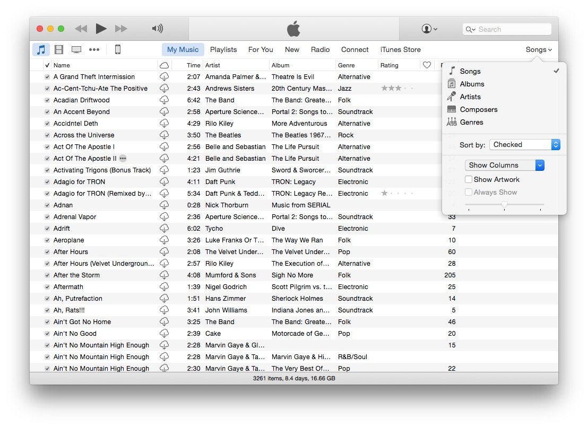This screenshot has height=427, width=588.
Task: Click the checkmark column header
Action: (x=47, y=65)
